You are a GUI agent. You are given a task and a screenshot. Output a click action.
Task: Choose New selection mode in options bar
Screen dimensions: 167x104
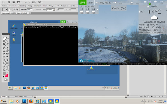pos(10,9)
